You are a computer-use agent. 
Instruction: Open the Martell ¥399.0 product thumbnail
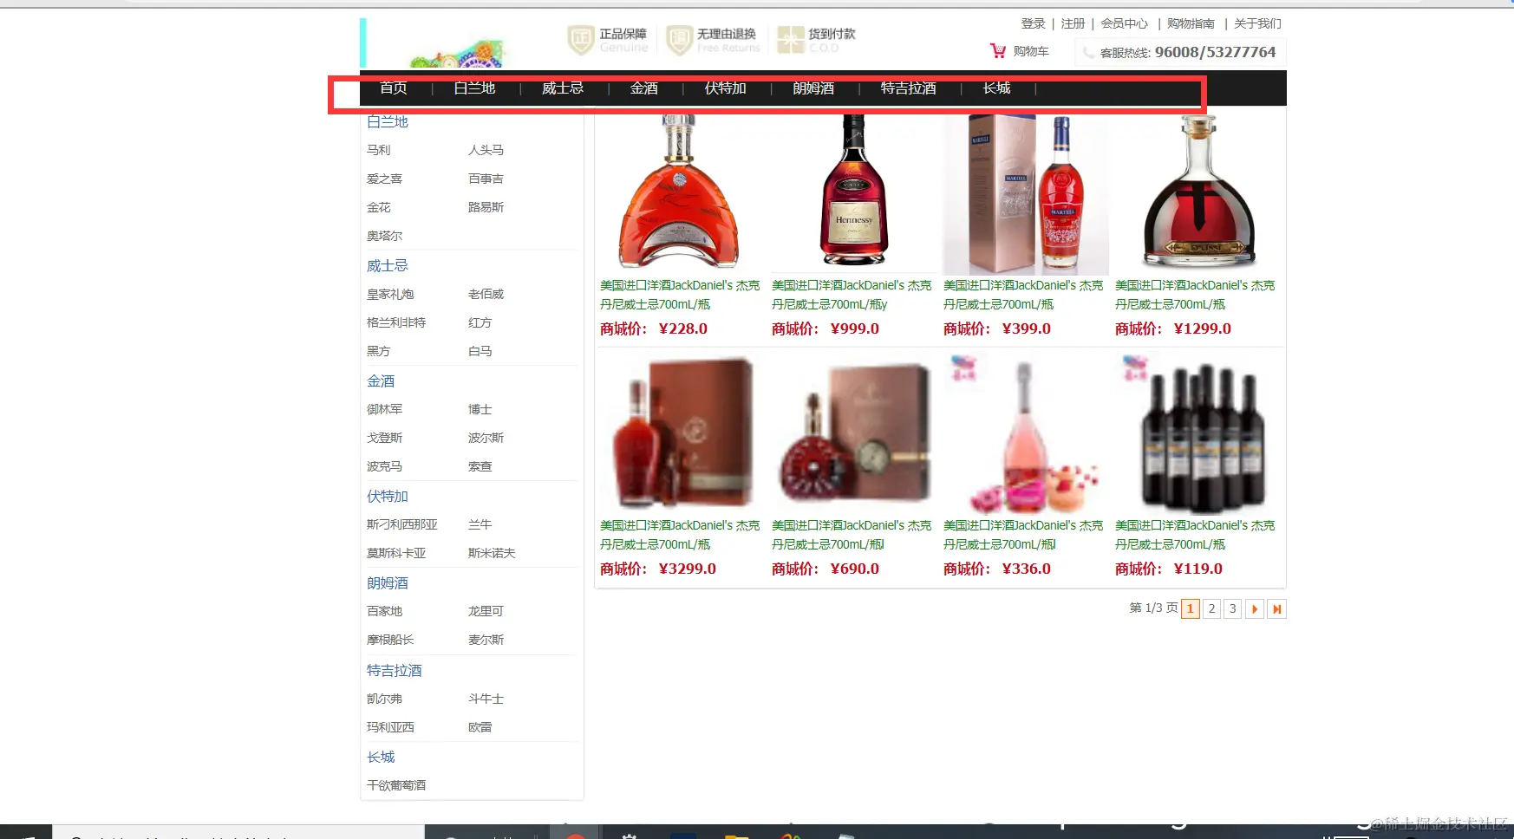[x=1025, y=194]
